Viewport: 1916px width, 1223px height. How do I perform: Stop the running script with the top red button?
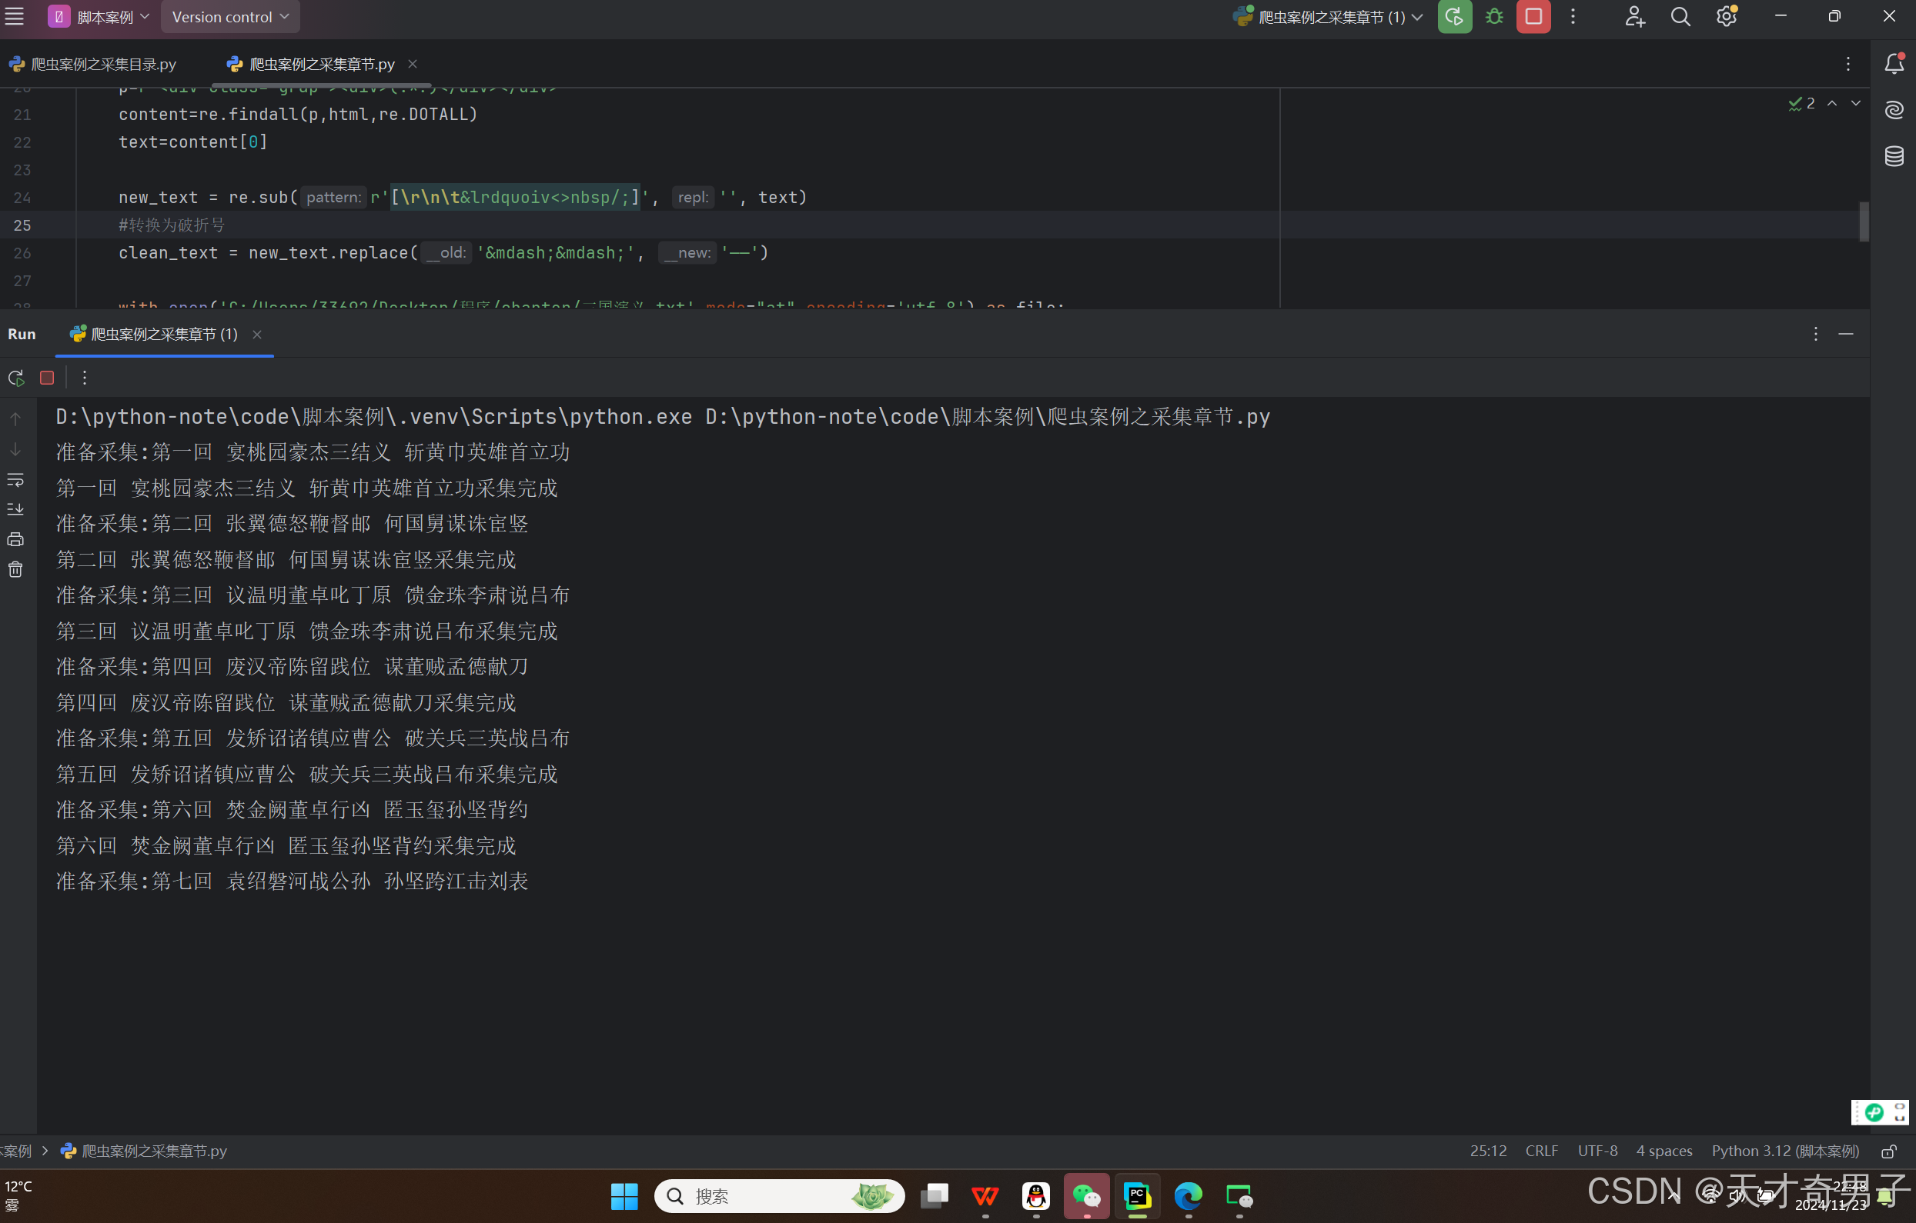point(1533,17)
